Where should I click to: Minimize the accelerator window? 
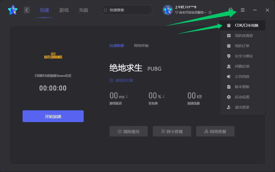point(255,10)
